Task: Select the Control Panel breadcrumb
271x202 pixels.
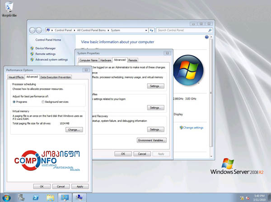Action: click(x=63, y=30)
